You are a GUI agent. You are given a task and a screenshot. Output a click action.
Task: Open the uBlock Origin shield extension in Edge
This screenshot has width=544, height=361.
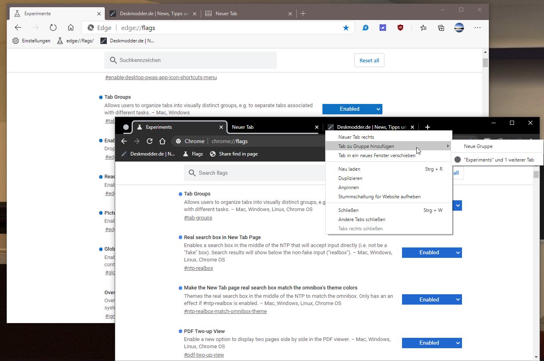point(400,28)
